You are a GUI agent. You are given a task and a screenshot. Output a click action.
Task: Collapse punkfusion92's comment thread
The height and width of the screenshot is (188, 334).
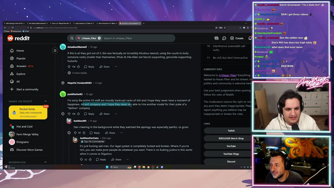coord(63,114)
